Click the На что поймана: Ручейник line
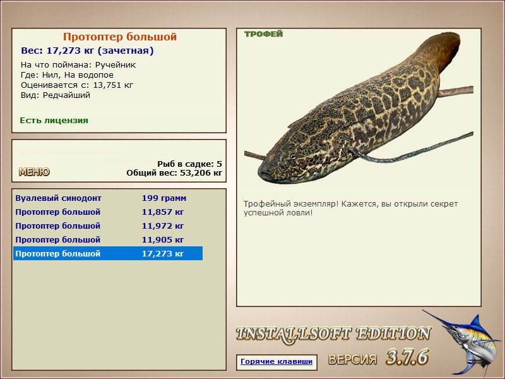 [x=78, y=65]
